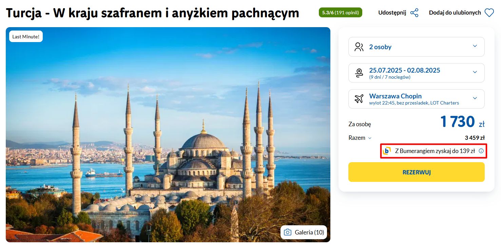This screenshot has width=501, height=247.
Task: Click the Udostępnij share link
Action: (392, 13)
